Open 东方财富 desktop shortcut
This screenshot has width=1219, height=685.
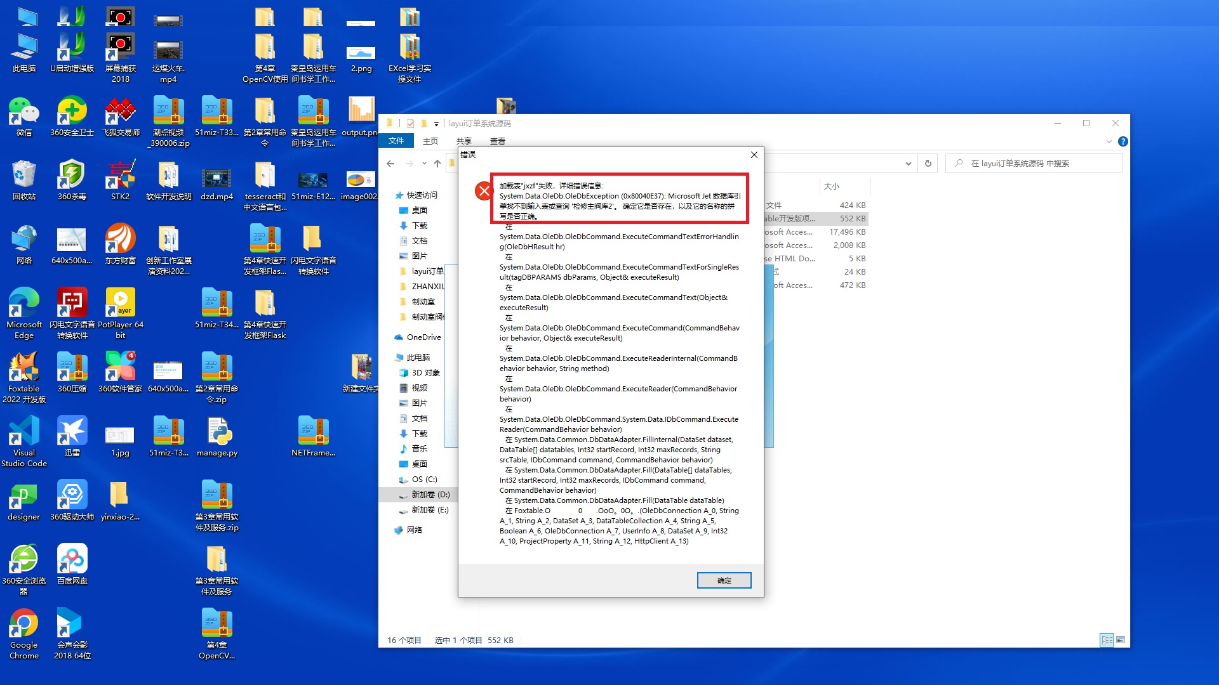tap(120, 245)
